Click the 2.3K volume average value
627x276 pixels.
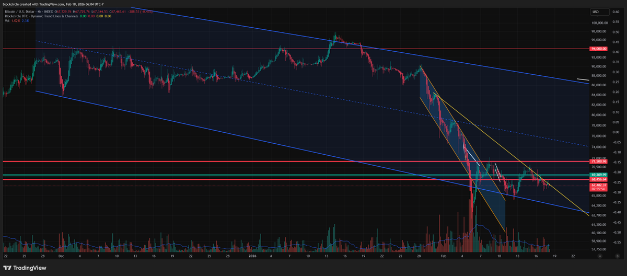pyautogui.click(x=25, y=21)
